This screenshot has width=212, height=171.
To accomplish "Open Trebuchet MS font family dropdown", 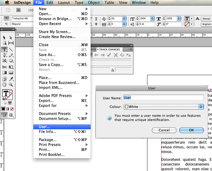I will coord(22,18).
